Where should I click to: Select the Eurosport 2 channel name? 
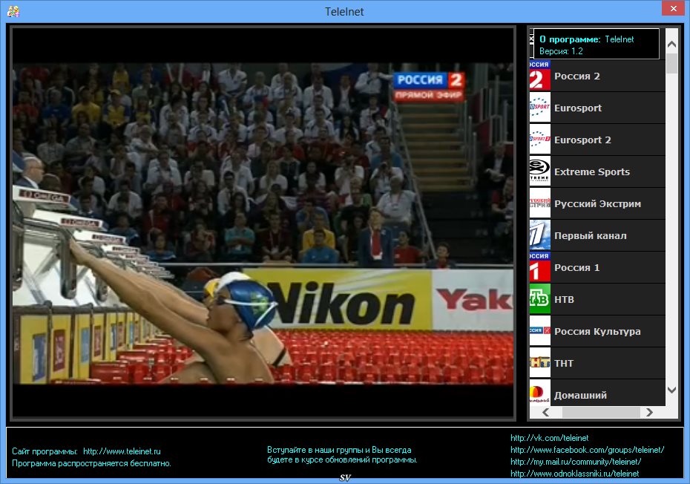pos(582,140)
